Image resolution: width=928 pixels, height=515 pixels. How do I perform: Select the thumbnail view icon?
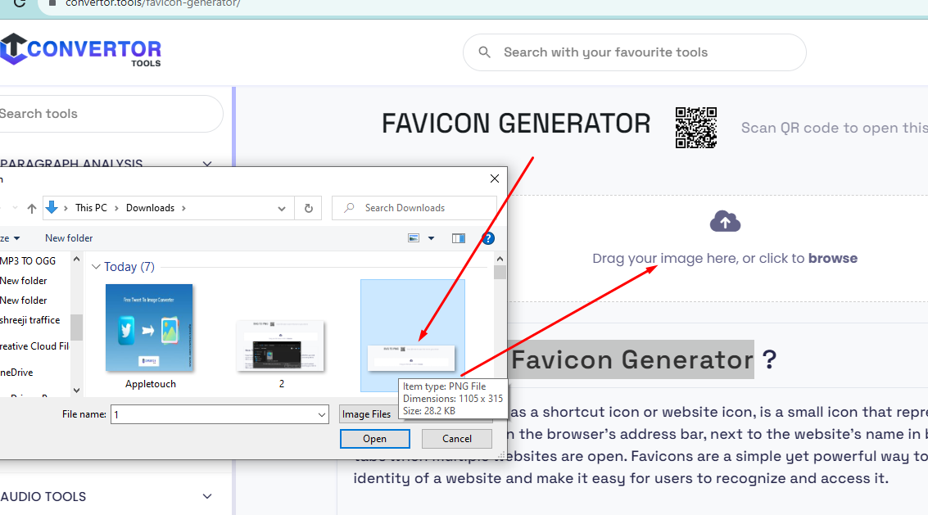[x=414, y=237]
